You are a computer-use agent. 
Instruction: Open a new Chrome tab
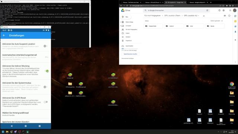point(211,3)
